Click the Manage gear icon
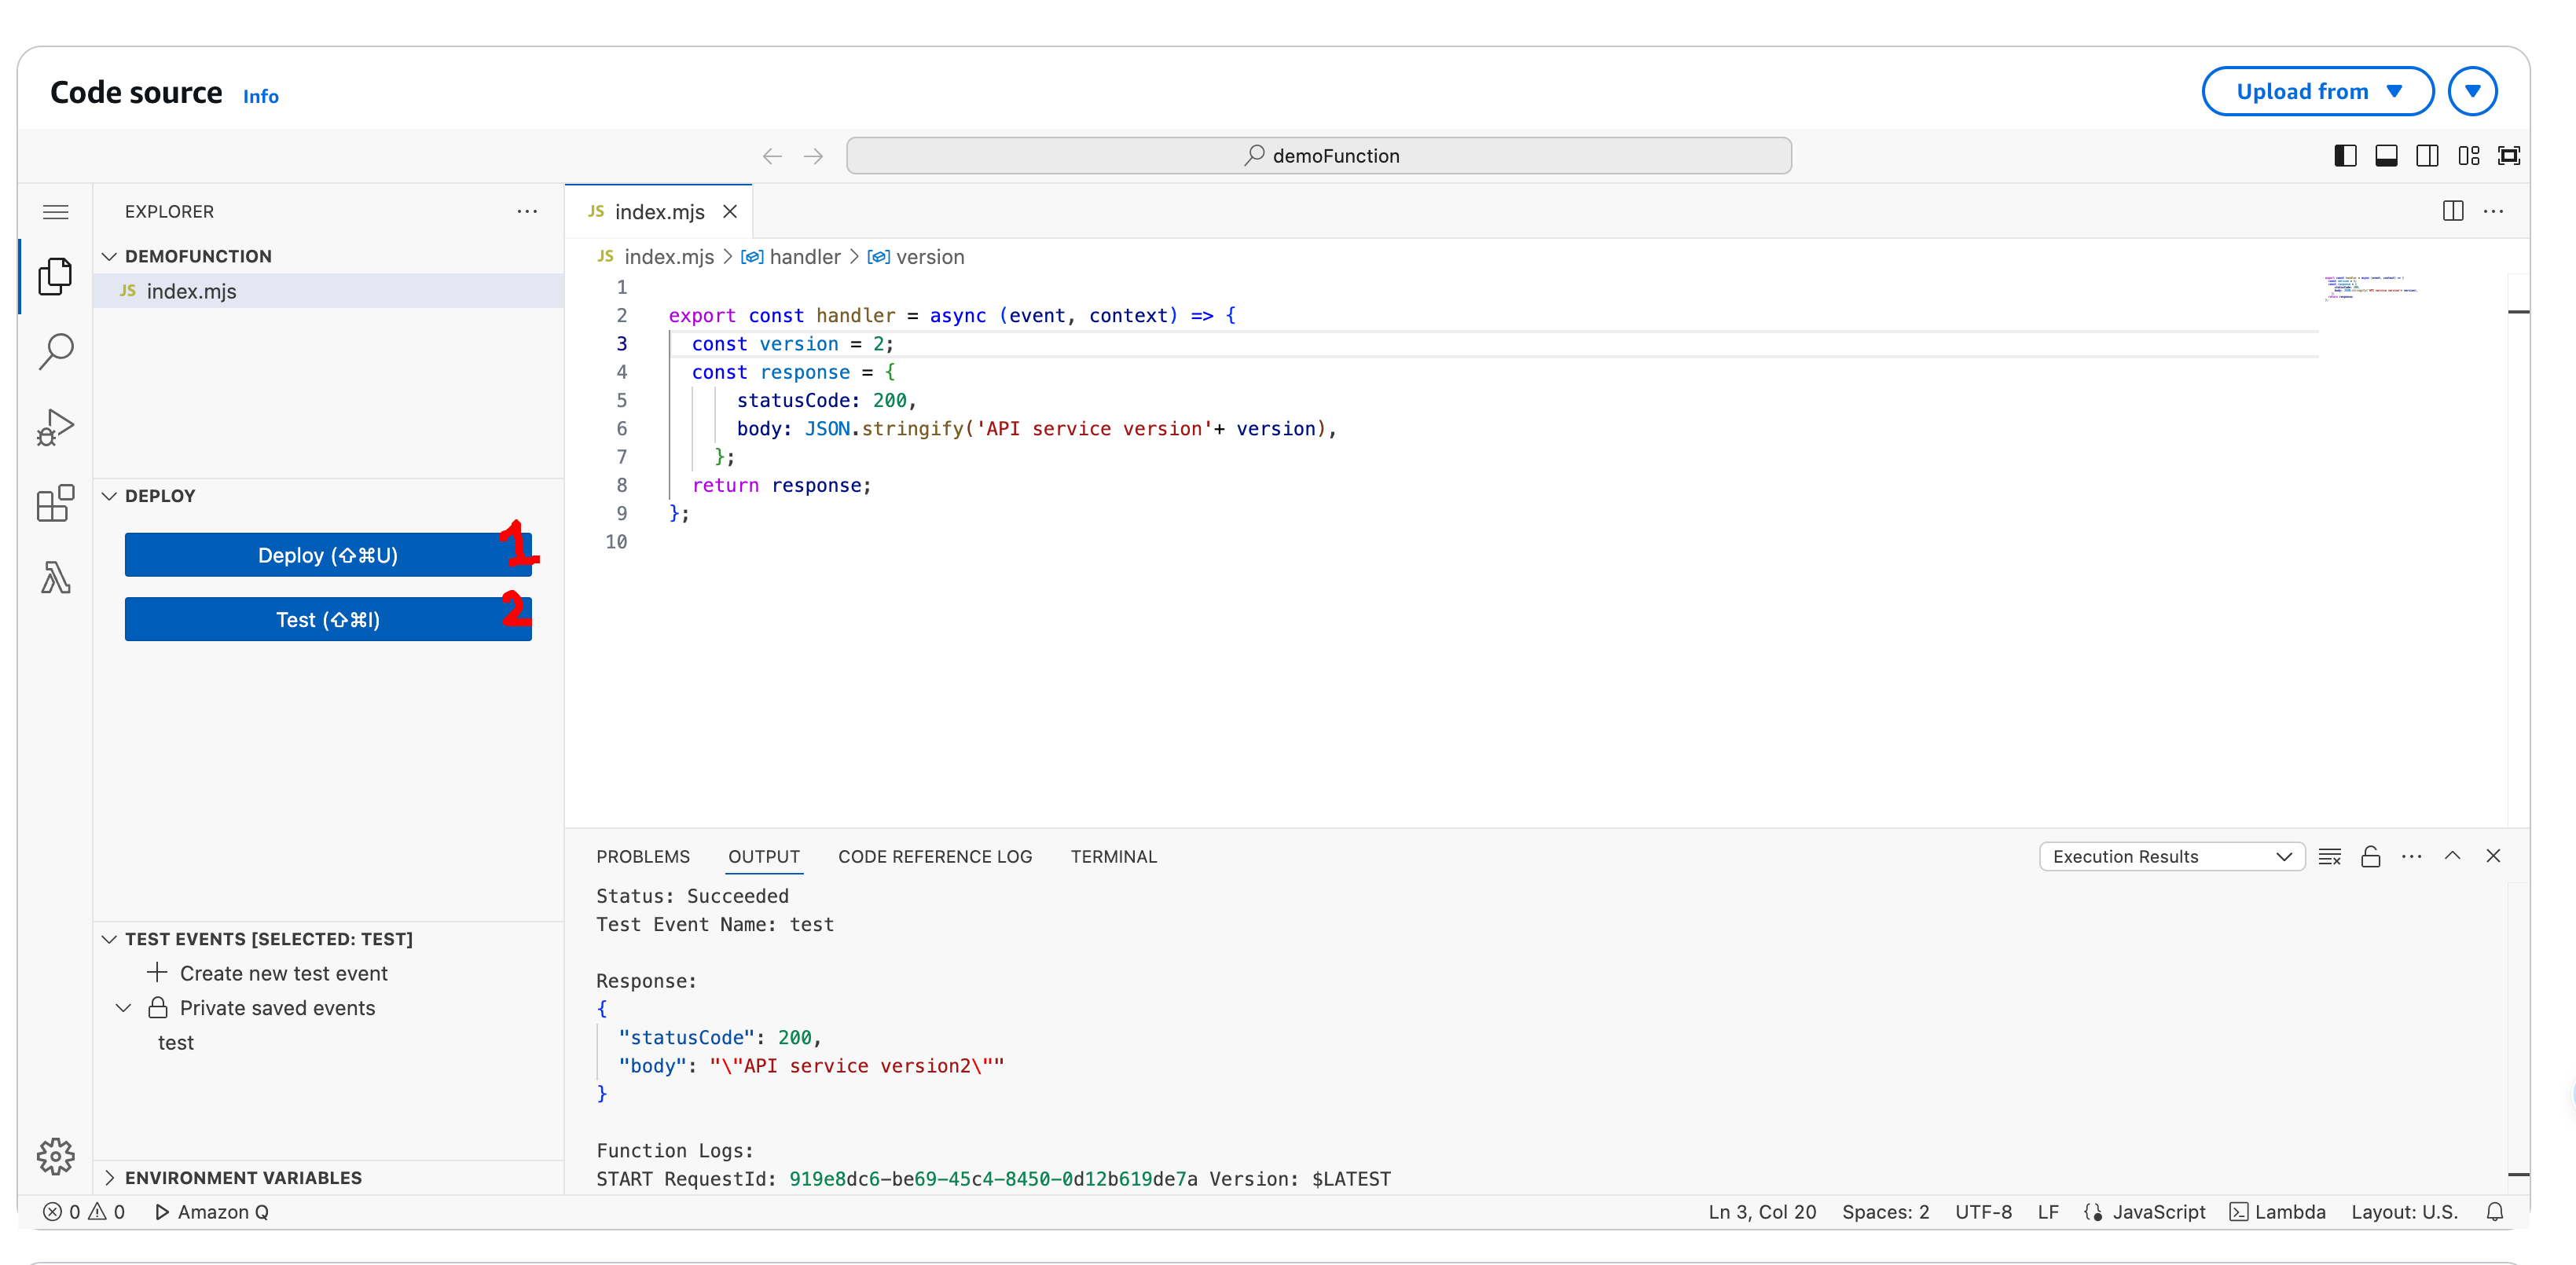The image size is (2576, 1265). [x=55, y=1156]
